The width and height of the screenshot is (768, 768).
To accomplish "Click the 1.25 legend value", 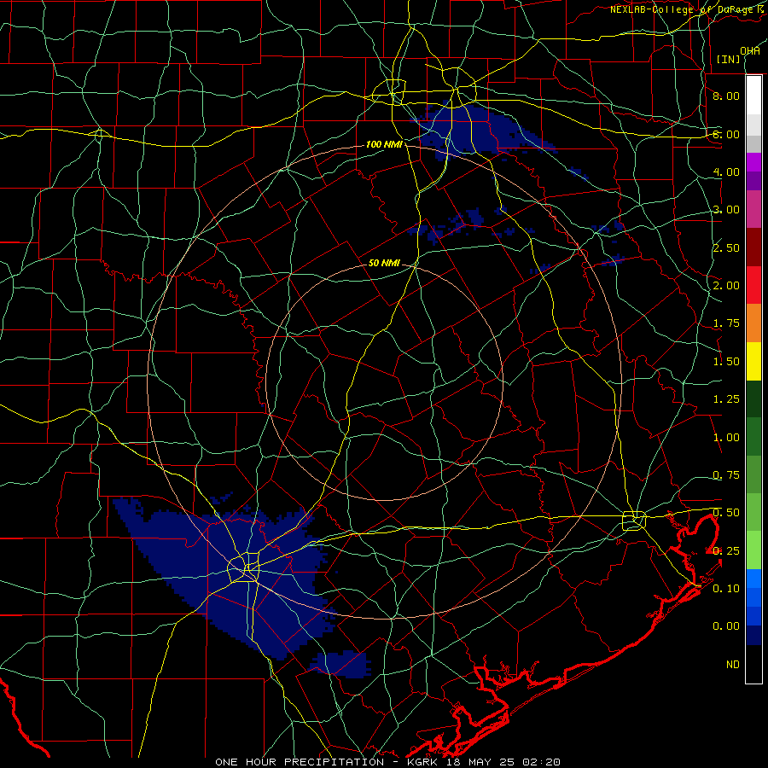I will pos(726,399).
